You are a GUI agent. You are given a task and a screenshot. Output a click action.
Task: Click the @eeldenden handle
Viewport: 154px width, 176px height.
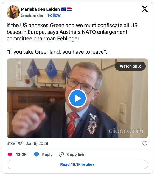coord(33,15)
